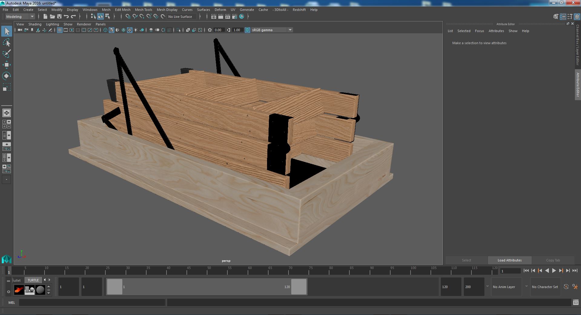
Task: Enable snap to grids
Action: click(128, 17)
